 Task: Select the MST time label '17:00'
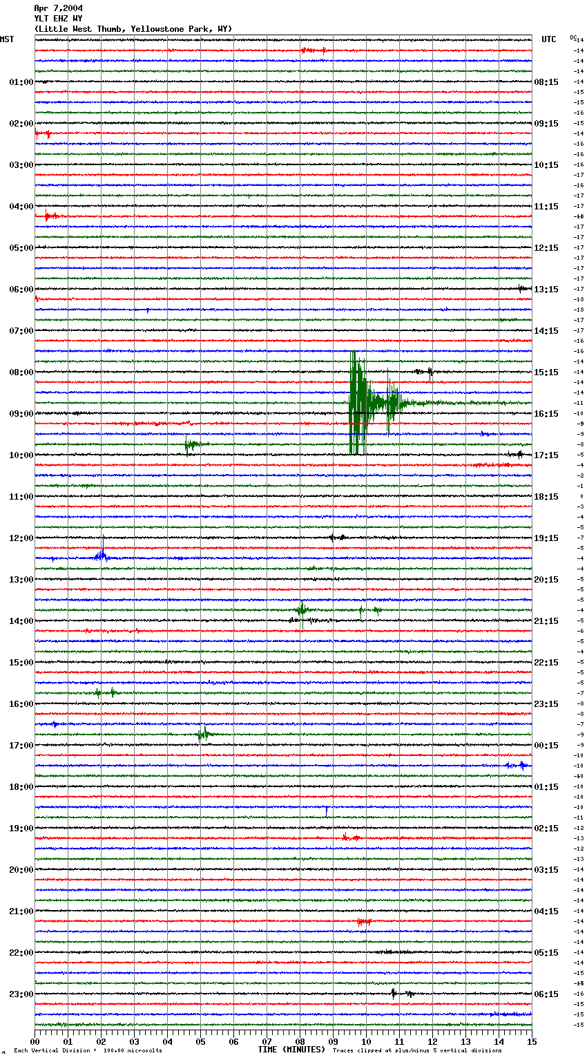tap(21, 746)
